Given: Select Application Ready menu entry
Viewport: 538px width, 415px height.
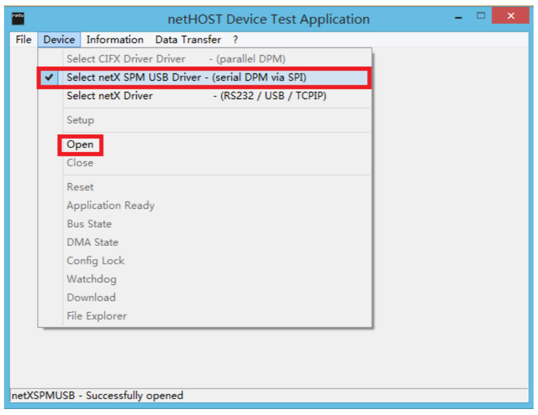Looking at the screenshot, I should 205,206.
